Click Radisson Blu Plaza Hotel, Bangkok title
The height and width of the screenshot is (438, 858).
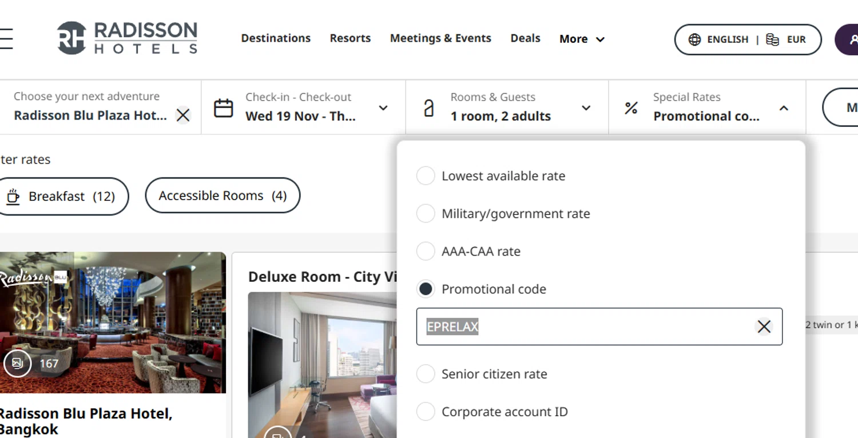coord(86,421)
